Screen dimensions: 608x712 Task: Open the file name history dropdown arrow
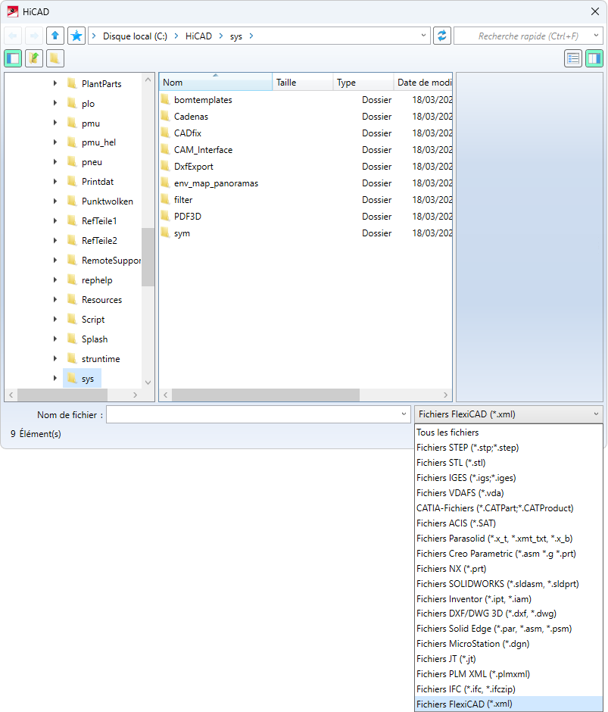point(404,414)
